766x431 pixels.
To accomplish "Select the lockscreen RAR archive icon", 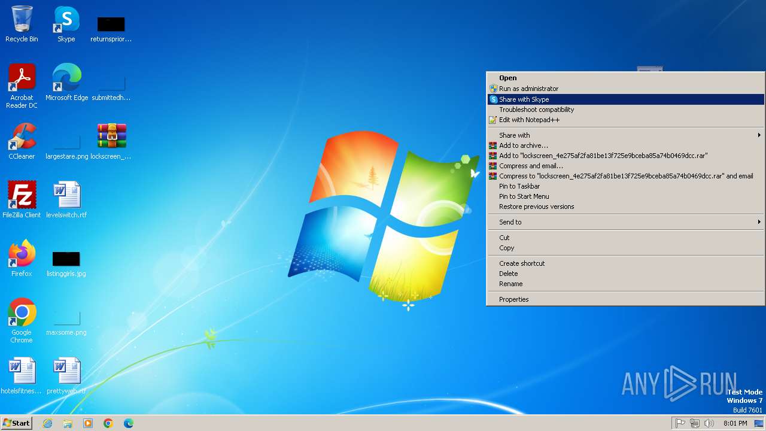I will tap(111, 141).
